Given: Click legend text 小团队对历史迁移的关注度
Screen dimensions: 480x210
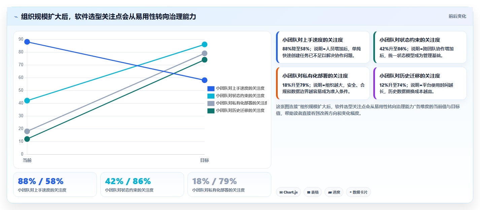Looking at the screenshot, I should [x=240, y=111].
